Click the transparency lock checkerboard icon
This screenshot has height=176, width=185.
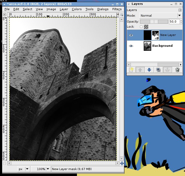point(146,27)
